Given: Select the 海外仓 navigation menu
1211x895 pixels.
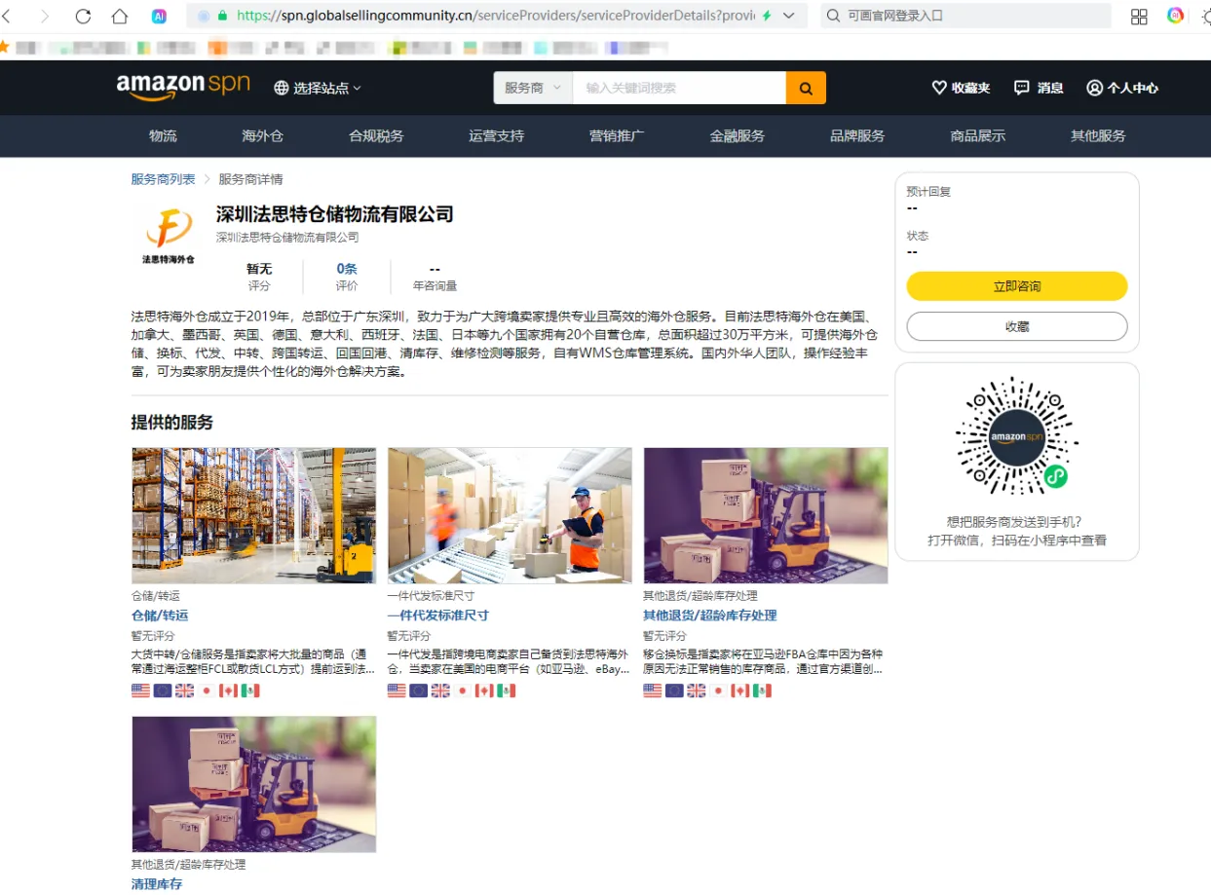Looking at the screenshot, I should point(262,136).
